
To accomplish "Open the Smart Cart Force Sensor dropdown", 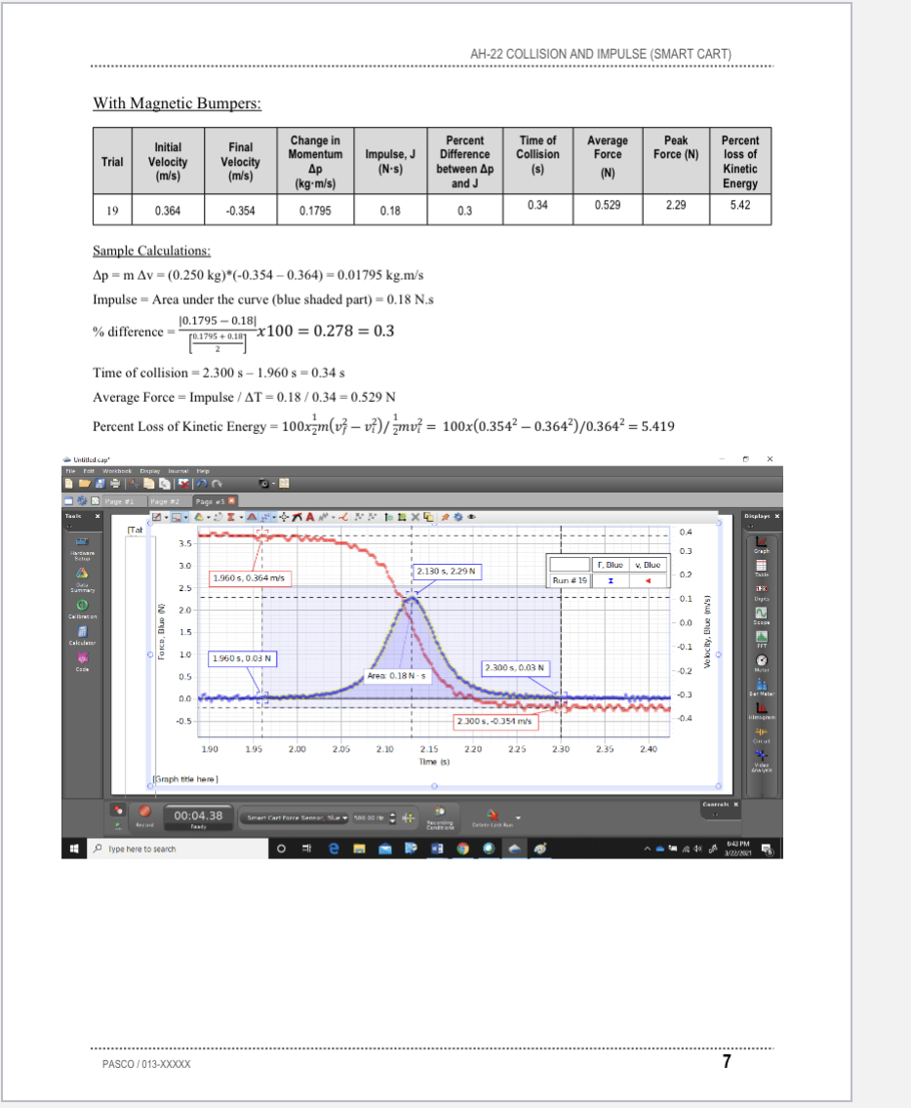I will [x=296, y=818].
